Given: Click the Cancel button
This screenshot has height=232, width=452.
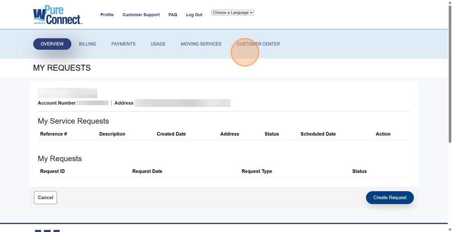Looking at the screenshot, I should (45, 197).
